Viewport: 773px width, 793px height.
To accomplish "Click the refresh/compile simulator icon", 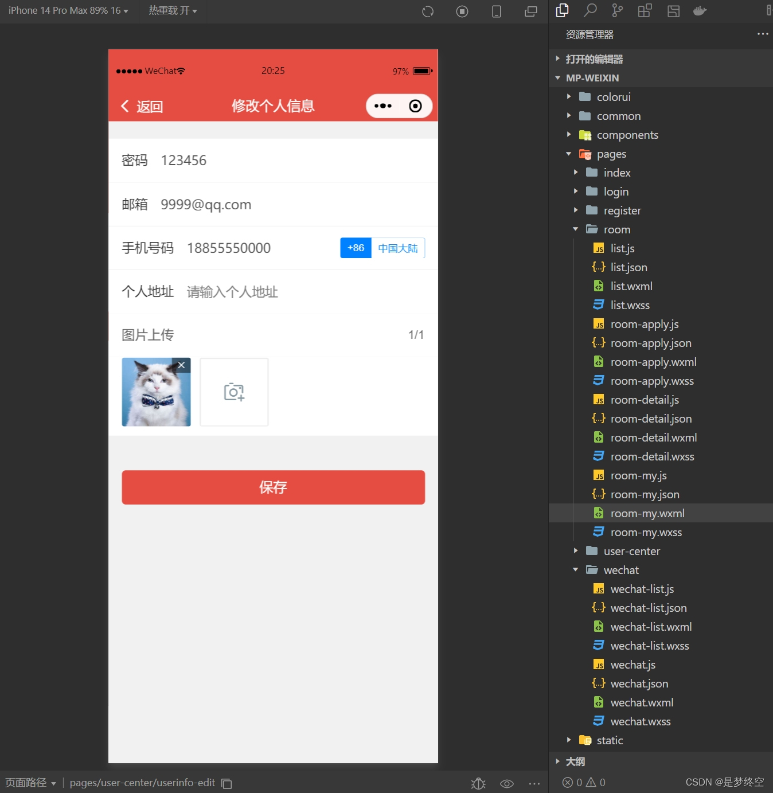I will pos(428,11).
